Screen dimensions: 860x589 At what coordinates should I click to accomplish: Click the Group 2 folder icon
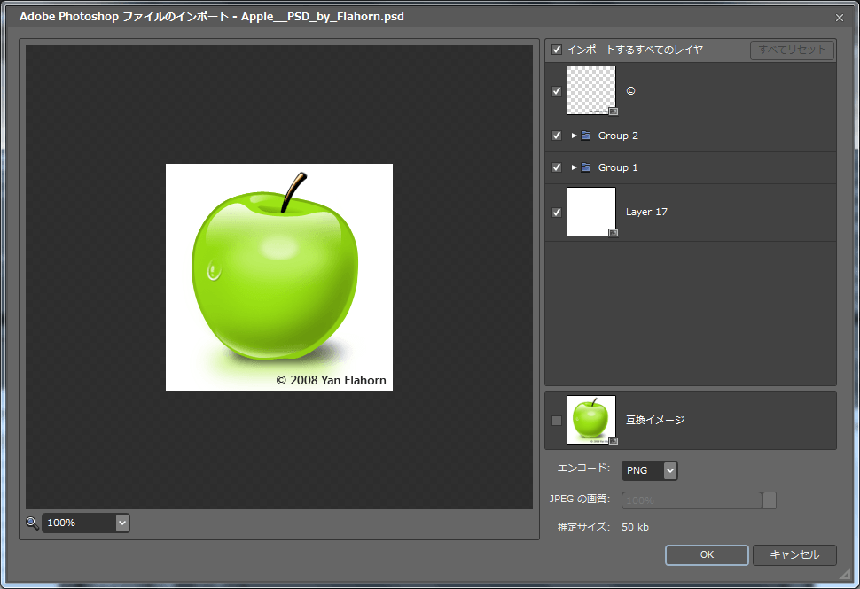tap(586, 136)
